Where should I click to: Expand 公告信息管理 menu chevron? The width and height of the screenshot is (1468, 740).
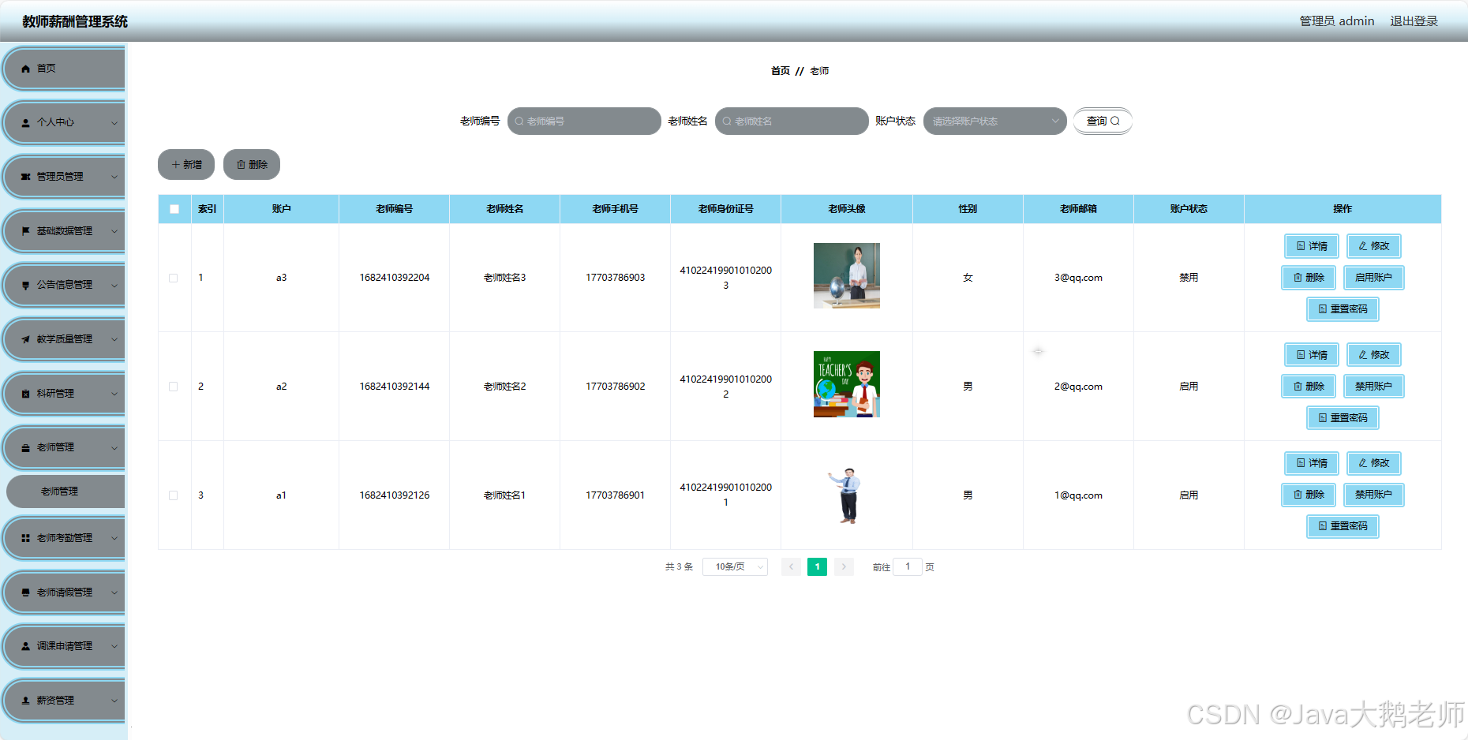[x=114, y=286]
